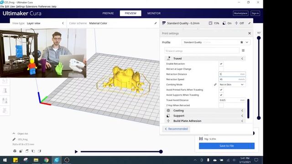292x164 pixels.
Task: Go back to Recommended settings
Action: (176, 128)
